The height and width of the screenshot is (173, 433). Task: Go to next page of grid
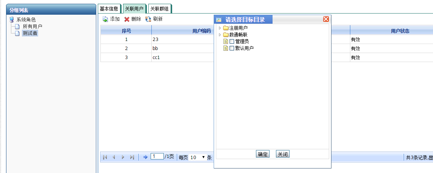pyautogui.click(x=123, y=157)
